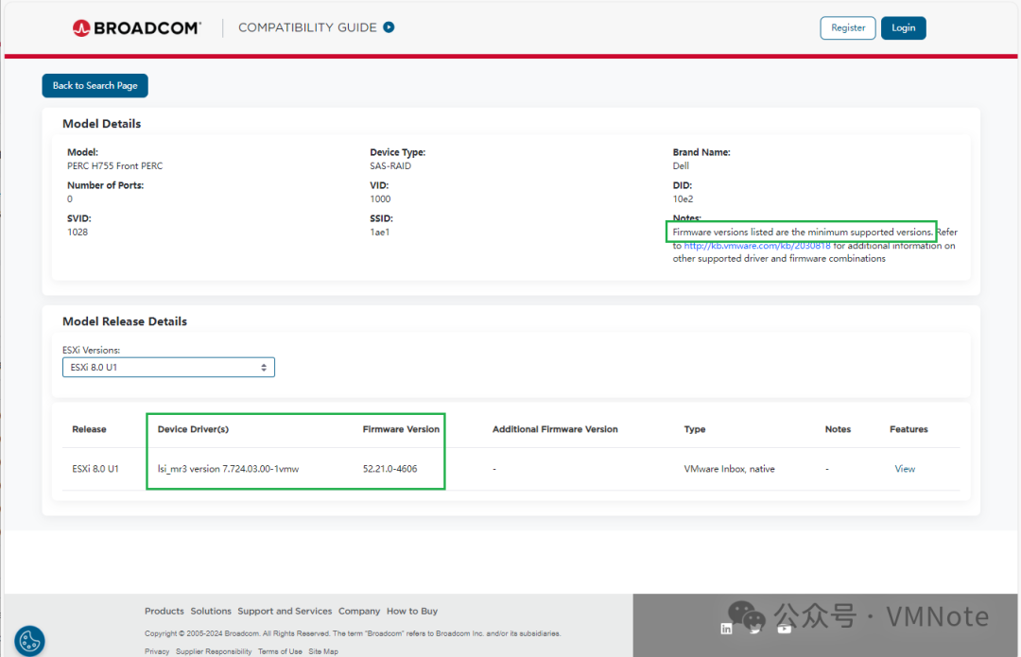Click the Compatibility Guide arrow icon

point(389,27)
